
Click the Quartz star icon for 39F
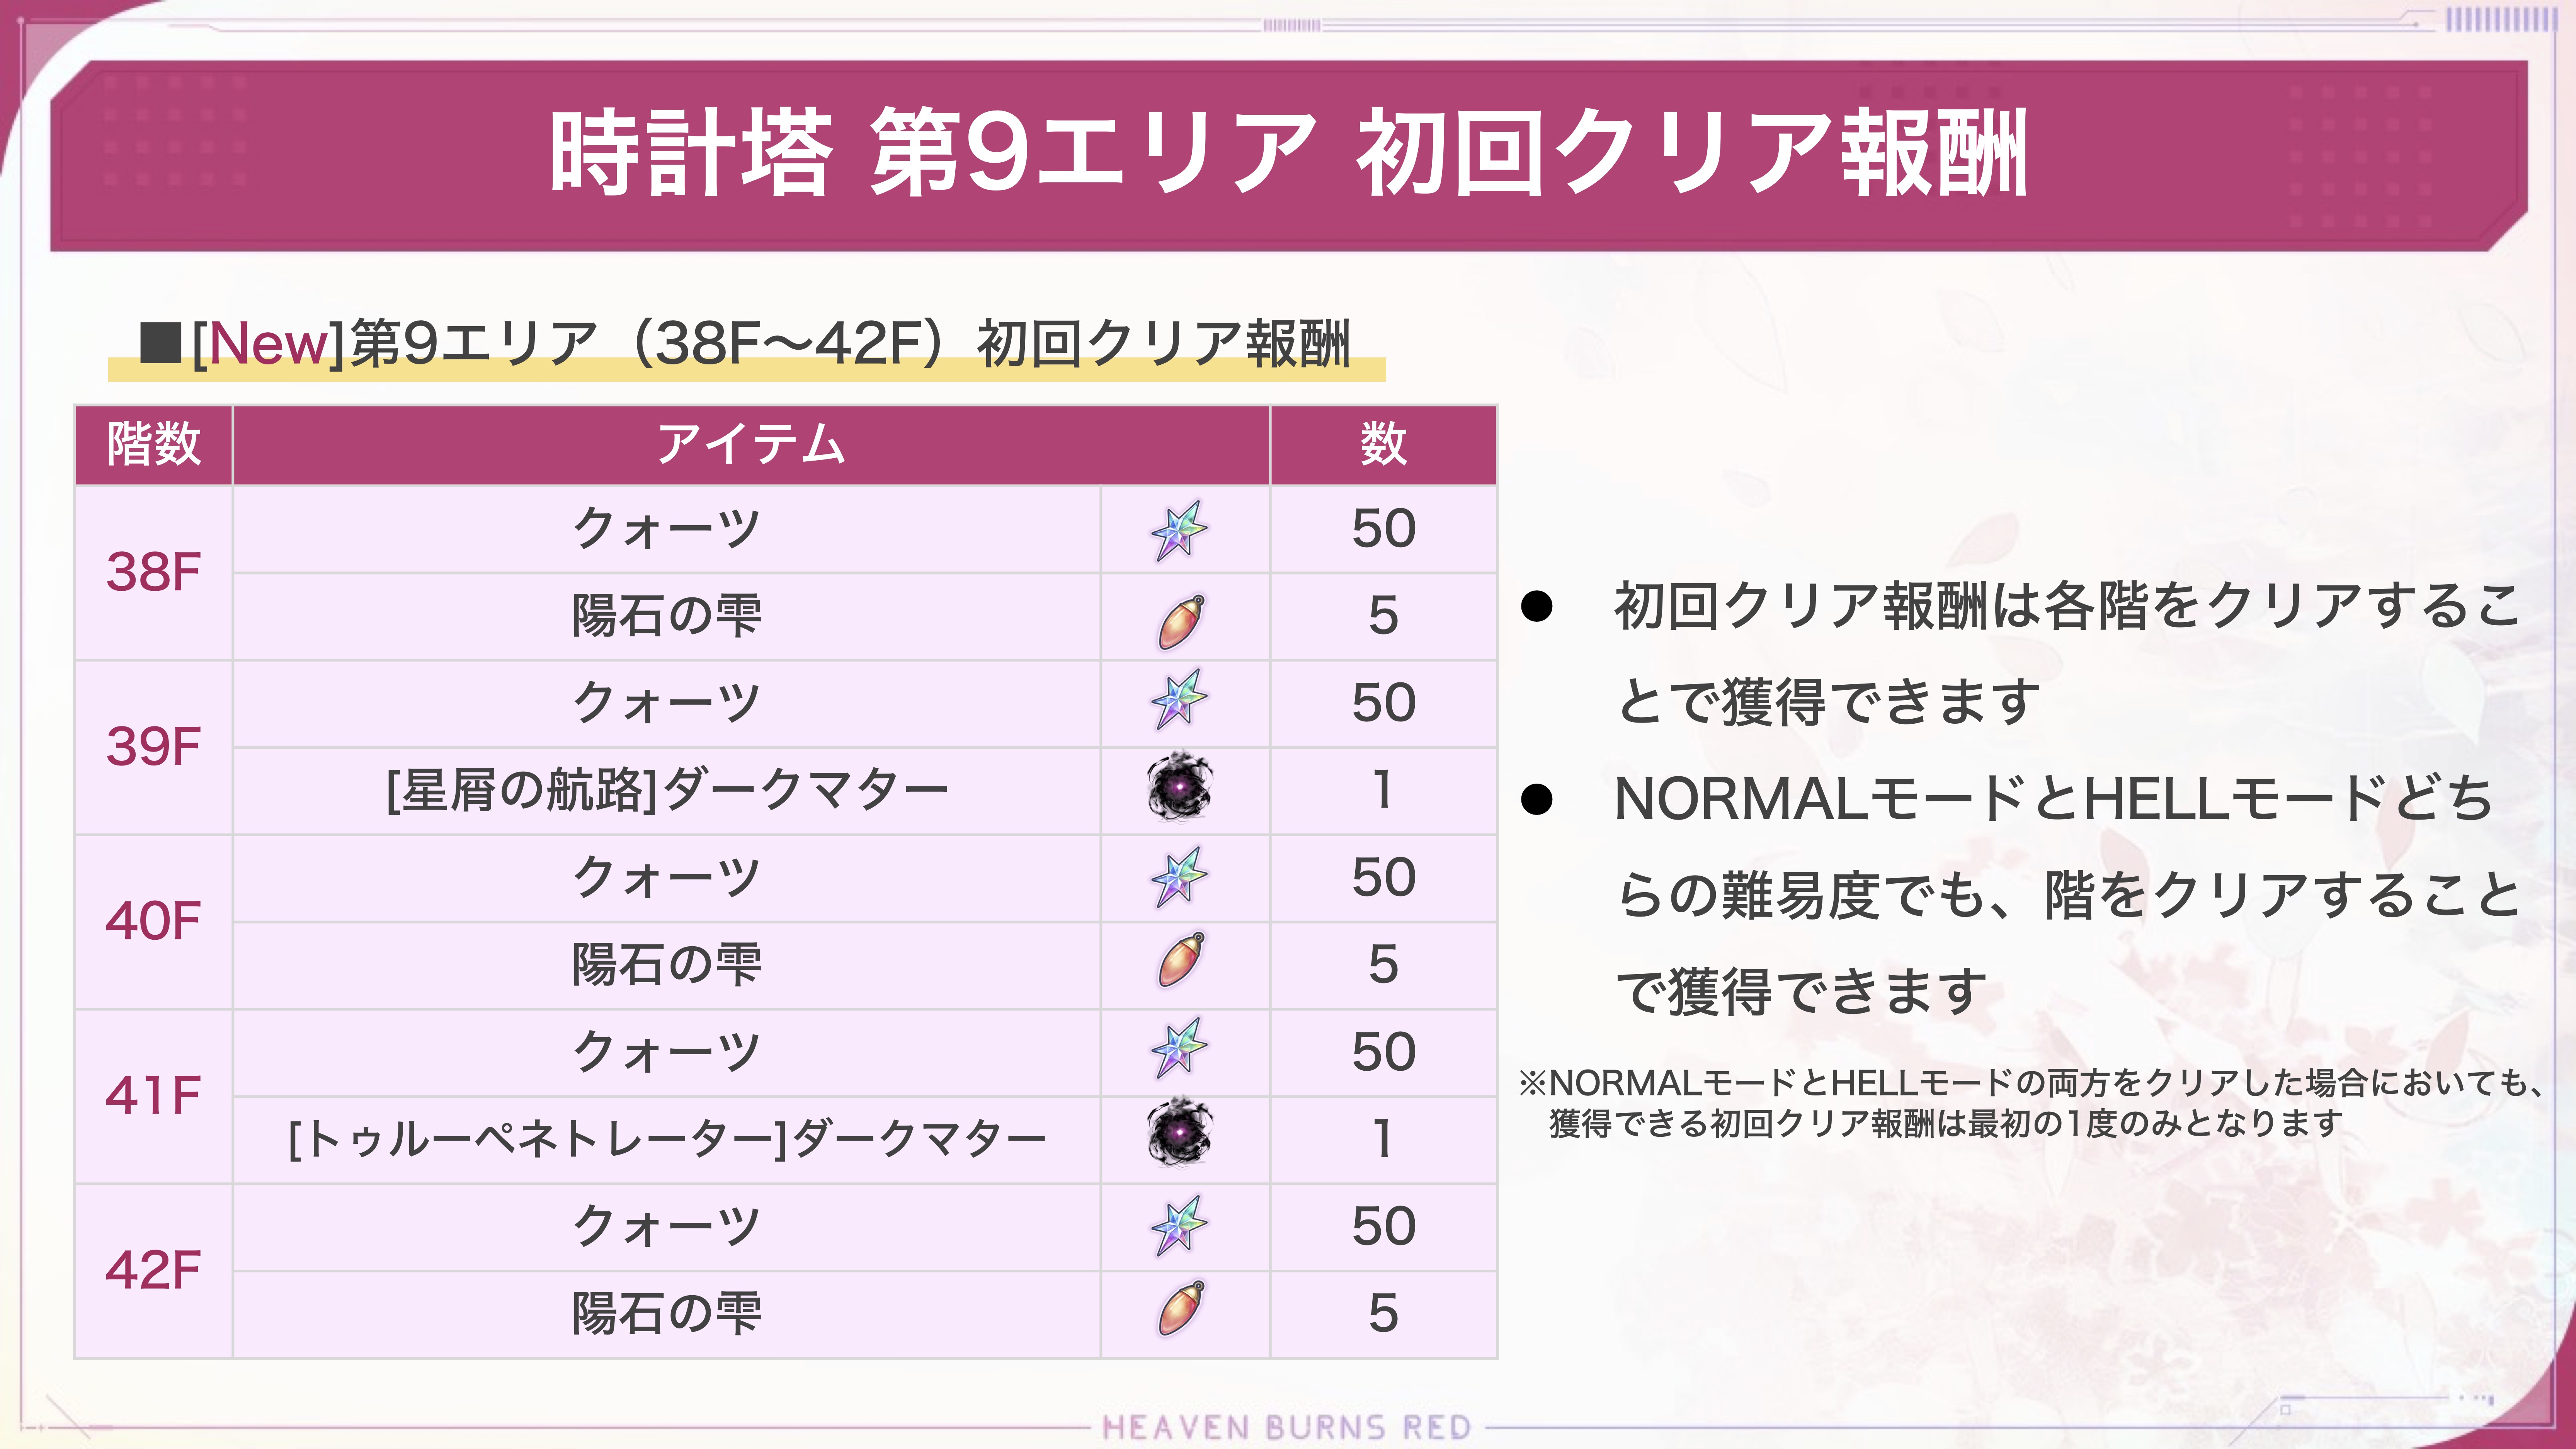click(1179, 700)
